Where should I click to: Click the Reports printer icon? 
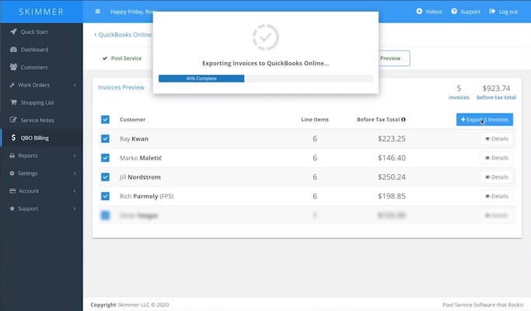pos(12,155)
